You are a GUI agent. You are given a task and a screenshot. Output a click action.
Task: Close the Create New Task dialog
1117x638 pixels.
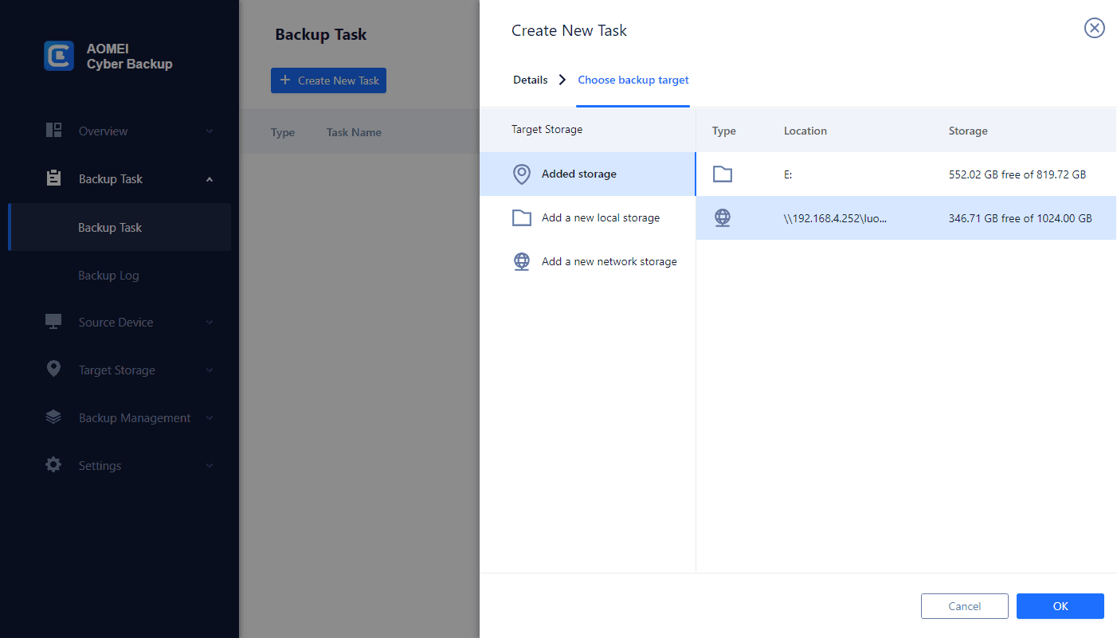1095,29
